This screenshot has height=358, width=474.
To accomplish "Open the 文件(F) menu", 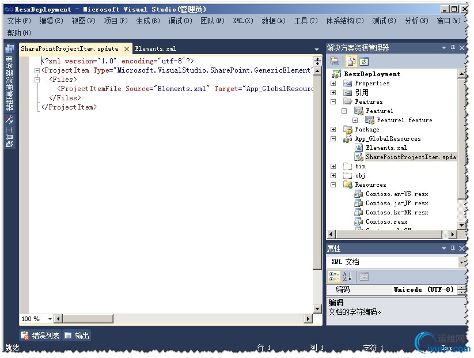I will (19, 21).
